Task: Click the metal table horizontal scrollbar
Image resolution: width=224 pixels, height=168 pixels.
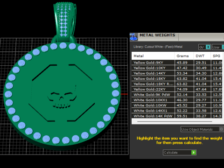Action: tap(175, 121)
